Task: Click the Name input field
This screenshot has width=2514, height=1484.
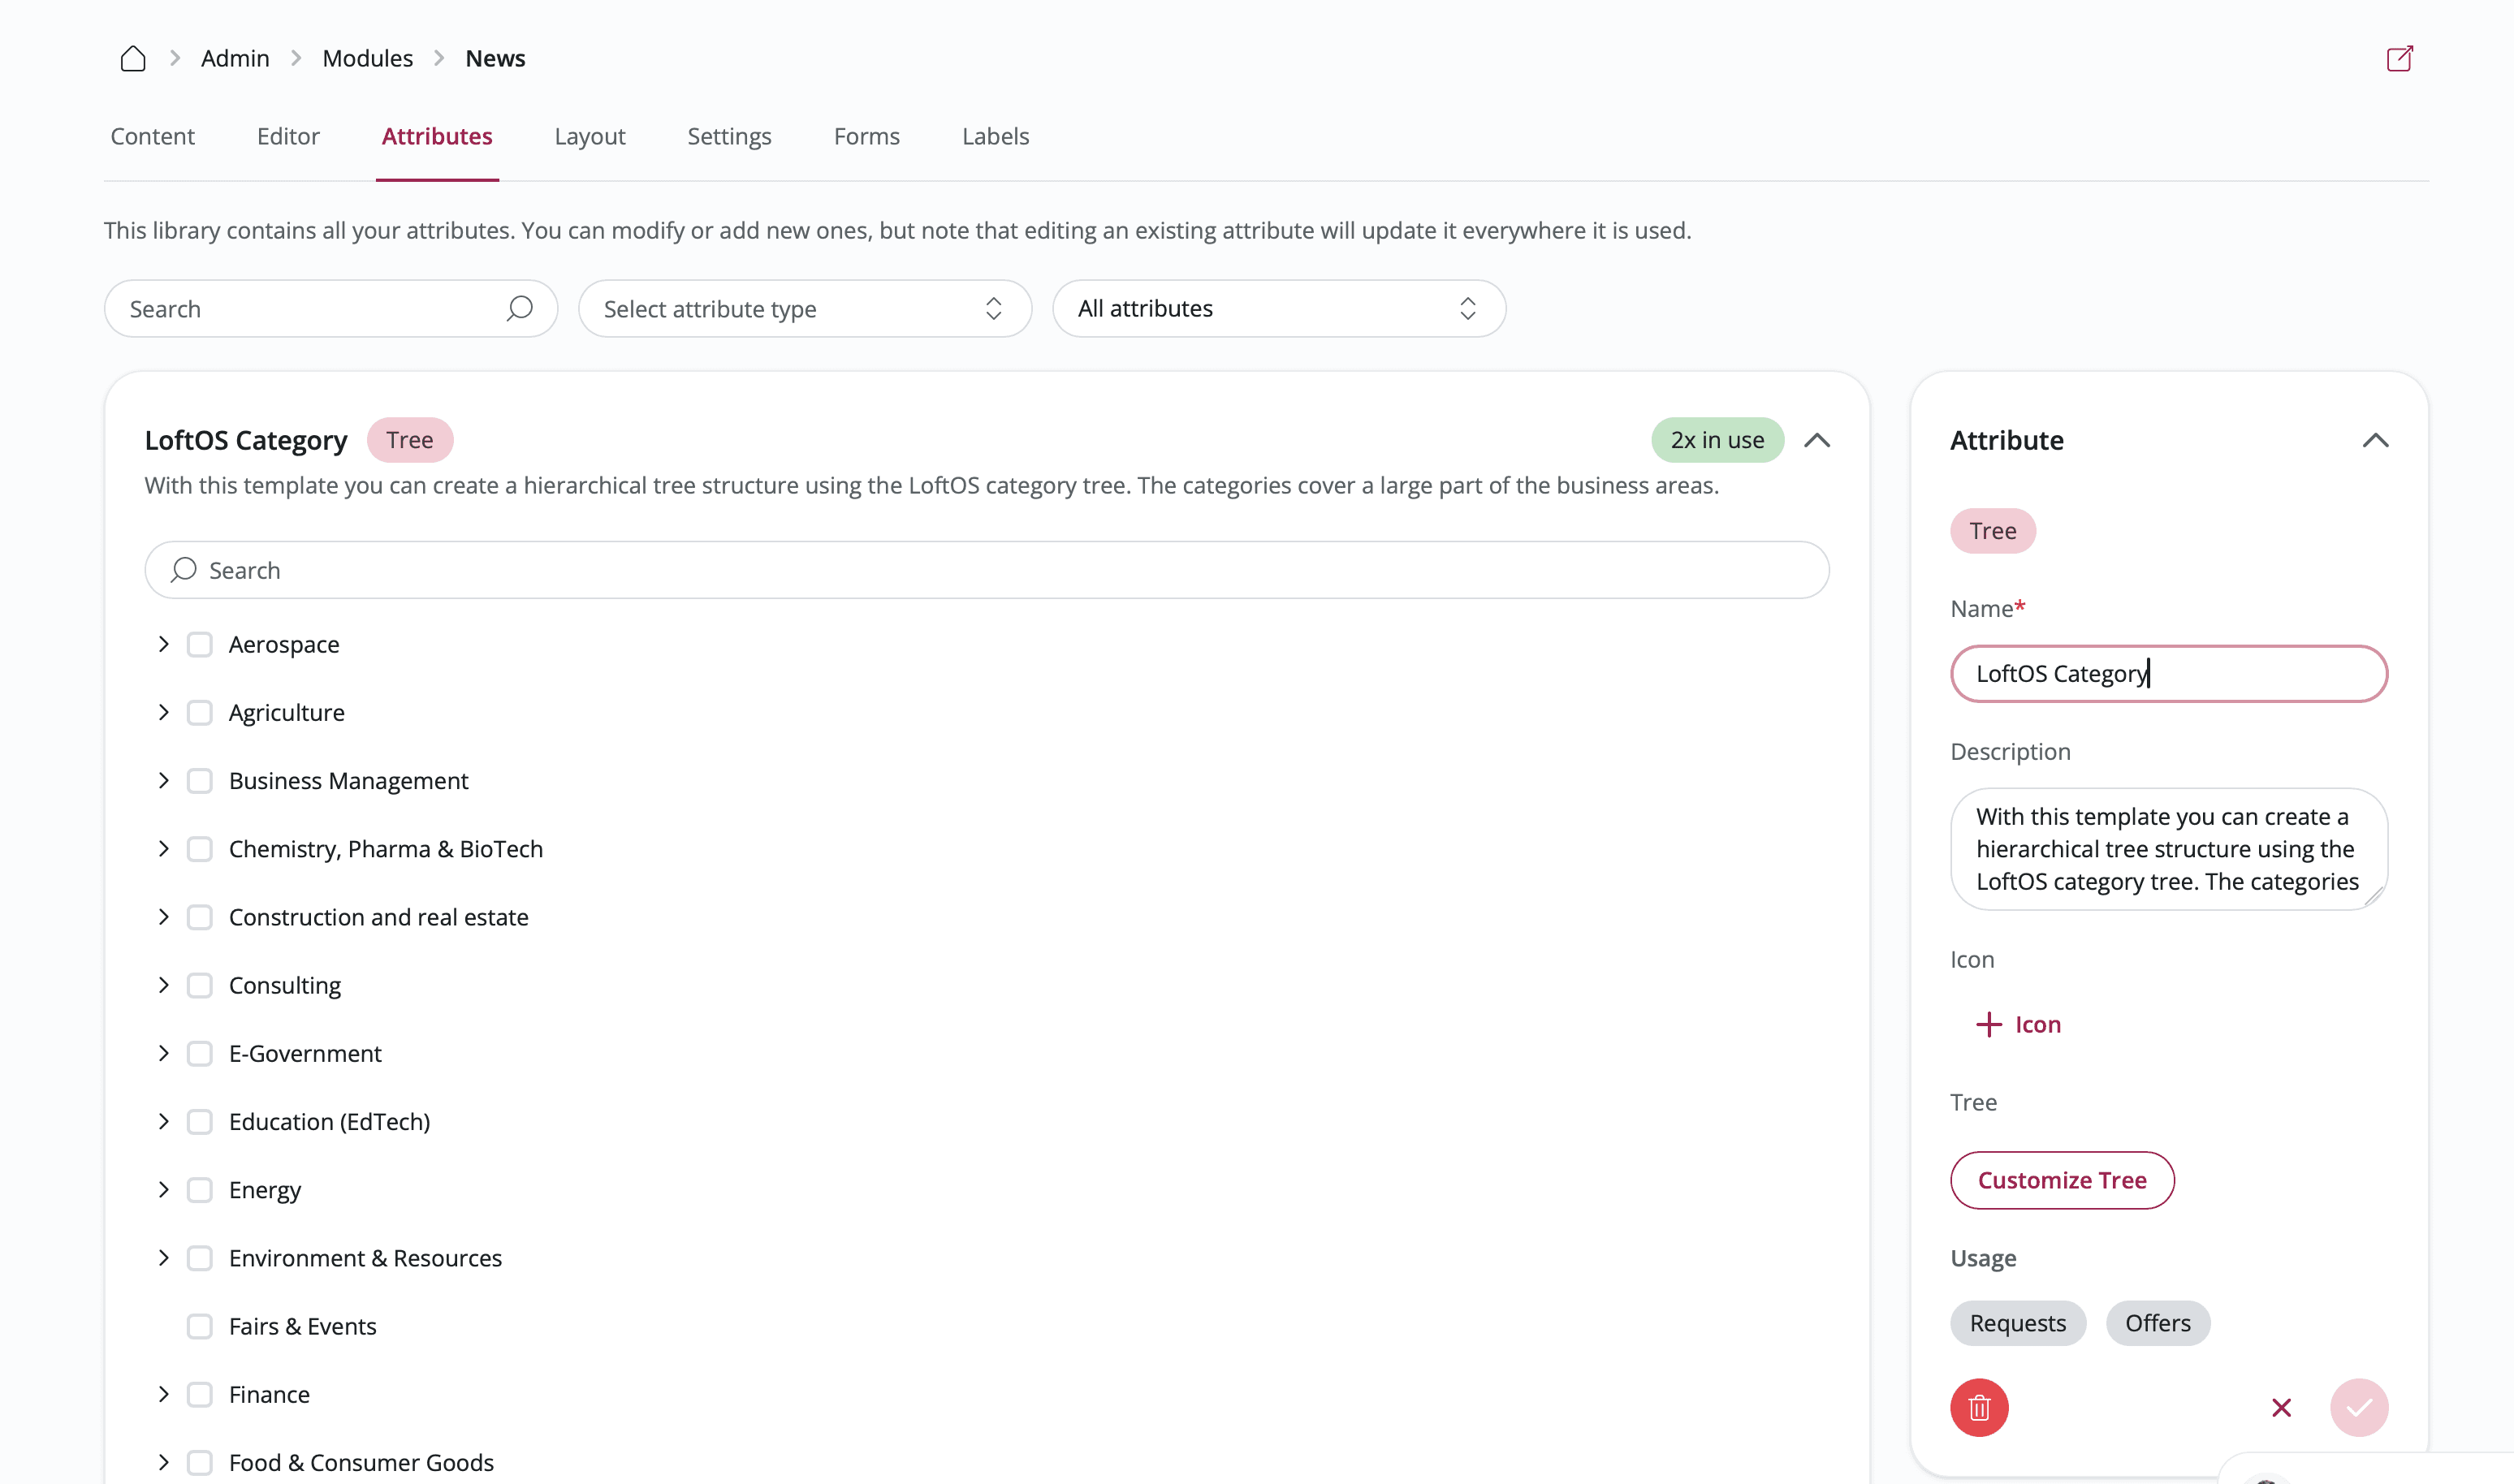Action: pyautogui.click(x=2168, y=673)
